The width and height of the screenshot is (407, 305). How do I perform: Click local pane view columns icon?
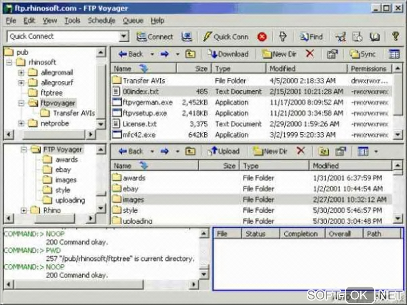[363, 152]
